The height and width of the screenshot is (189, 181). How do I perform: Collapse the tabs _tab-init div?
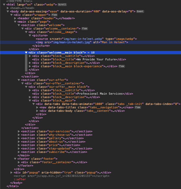[x=33, y=104]
